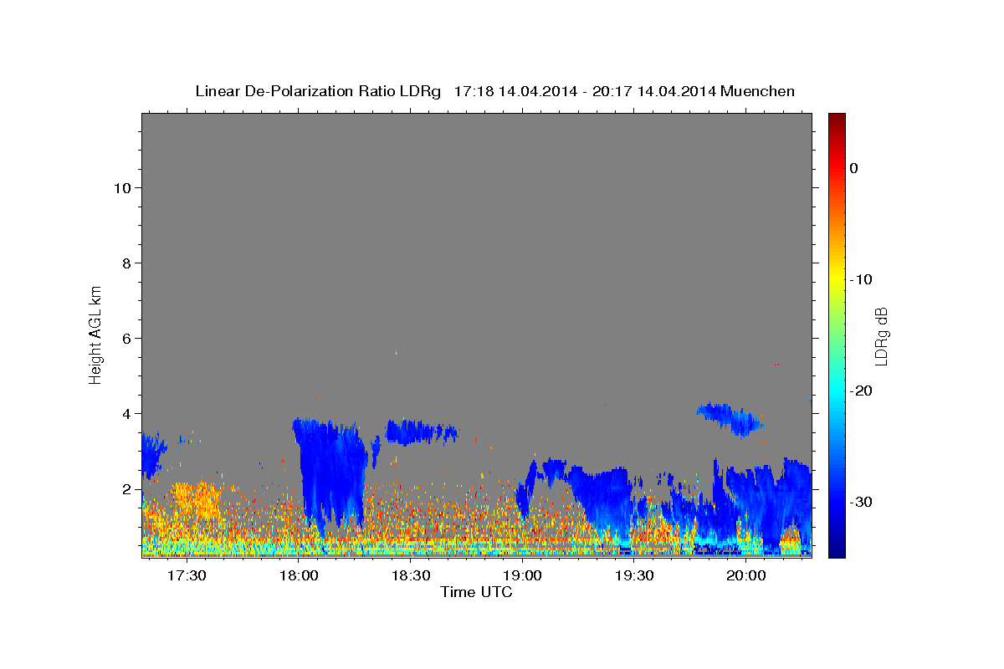Click the colorbar value -30
The width and height of the screenshot is (1004, 669).
point(862,502)
